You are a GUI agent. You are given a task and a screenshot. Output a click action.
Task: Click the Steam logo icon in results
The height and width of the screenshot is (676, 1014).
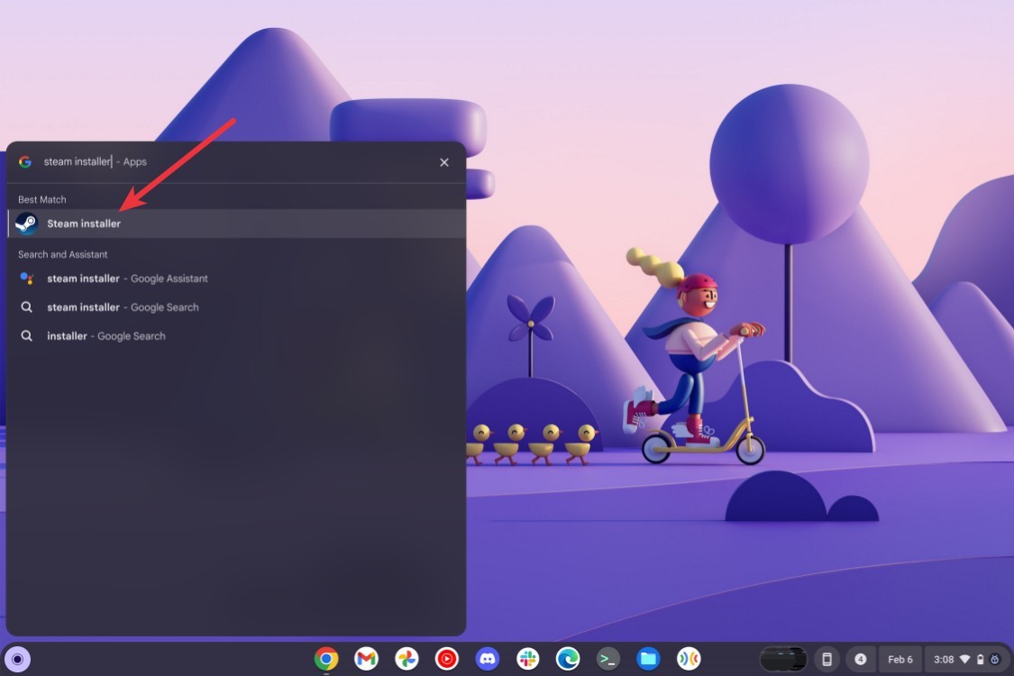click(x=26, y=224)
